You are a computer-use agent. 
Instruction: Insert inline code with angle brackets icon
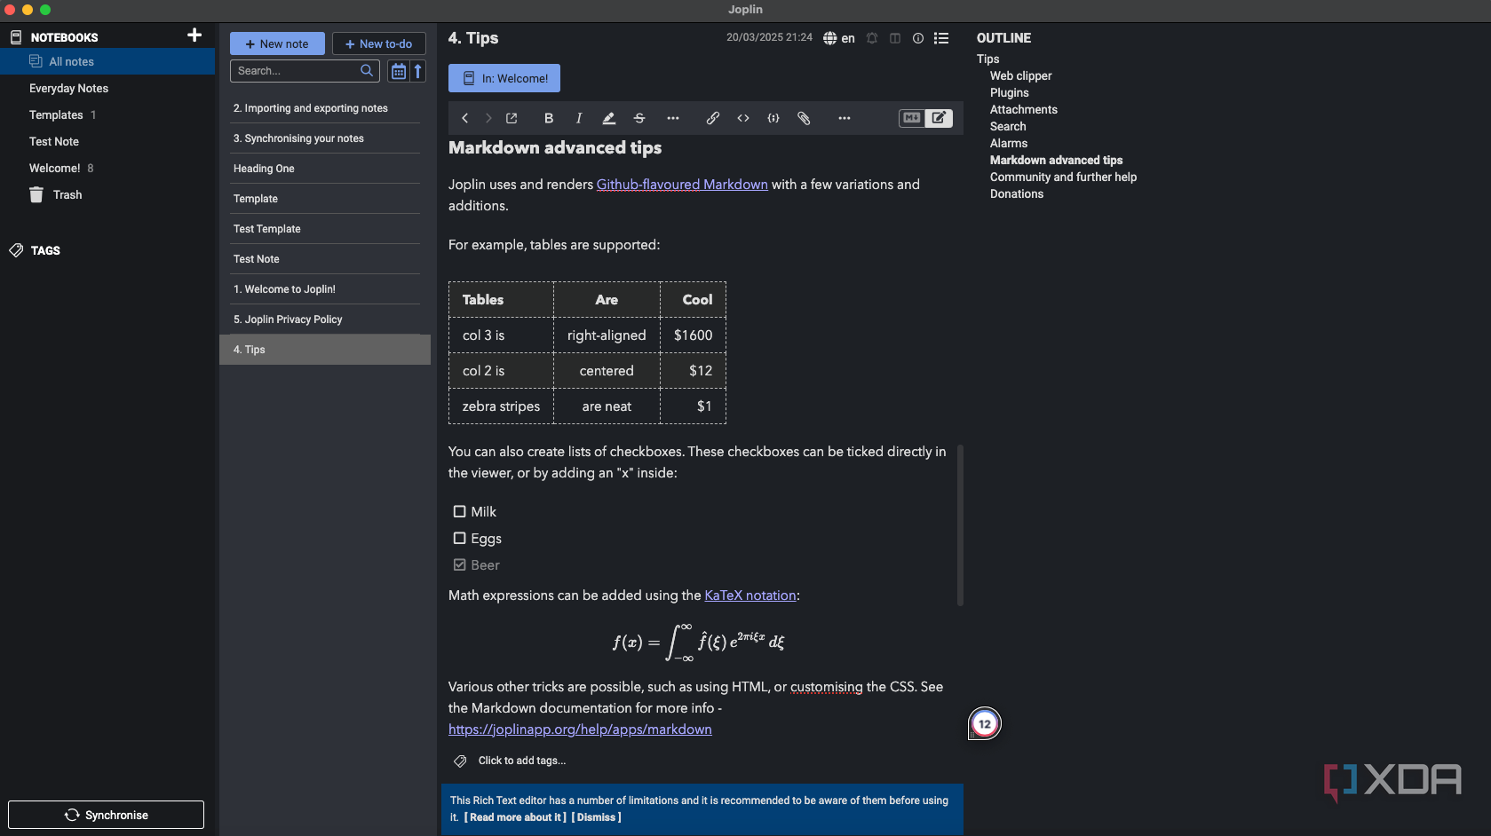coord(743,118)
